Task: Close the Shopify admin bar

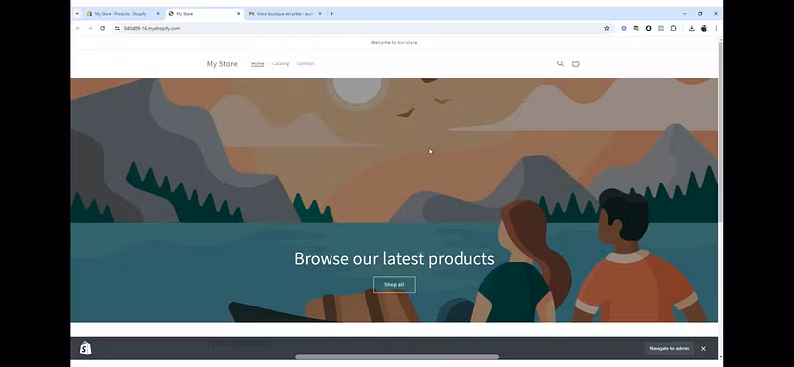Action: [x=703, y=349]
